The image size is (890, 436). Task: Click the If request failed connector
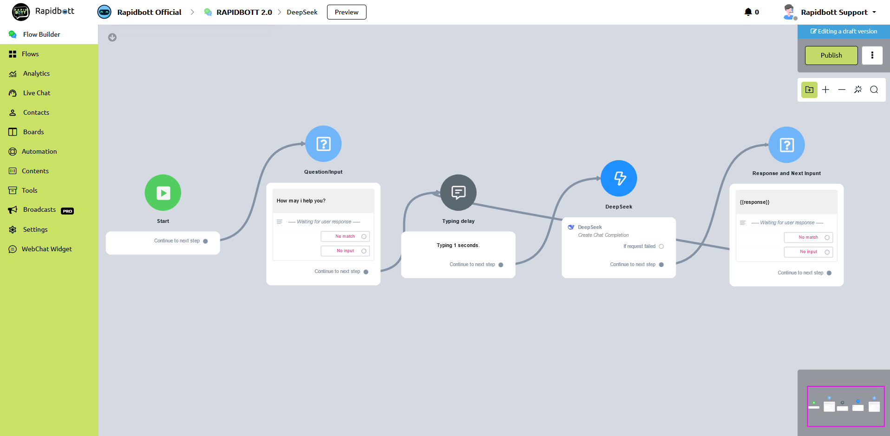[x=661, y=247]
